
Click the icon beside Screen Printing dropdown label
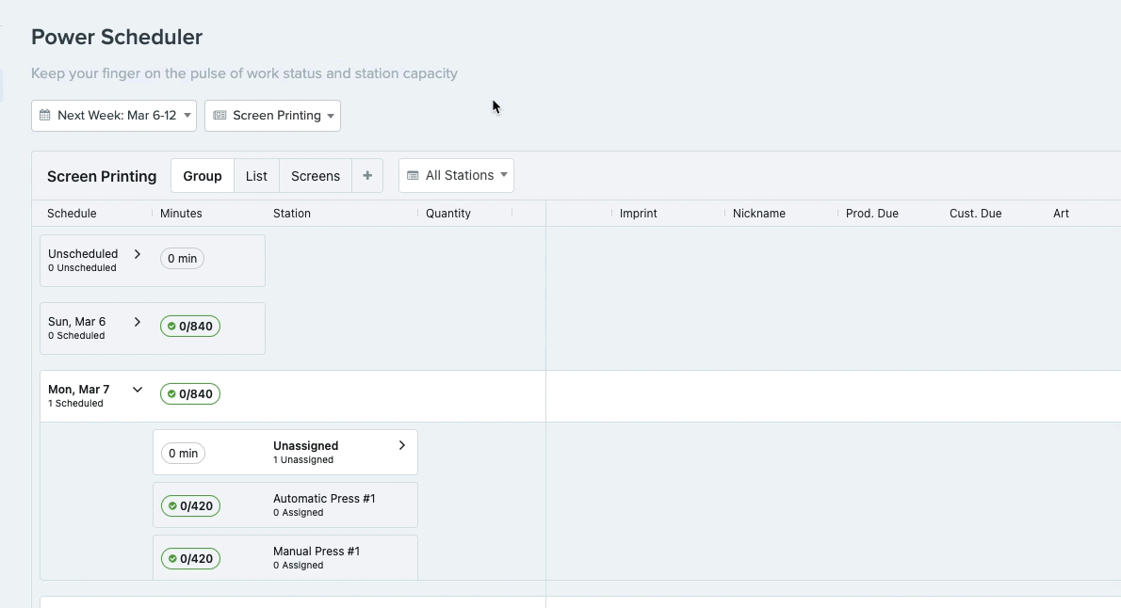(219, 115)
